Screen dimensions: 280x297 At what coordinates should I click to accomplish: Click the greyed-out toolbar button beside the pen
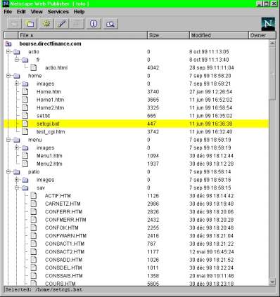pyautogui.click(x=77, y=24)
